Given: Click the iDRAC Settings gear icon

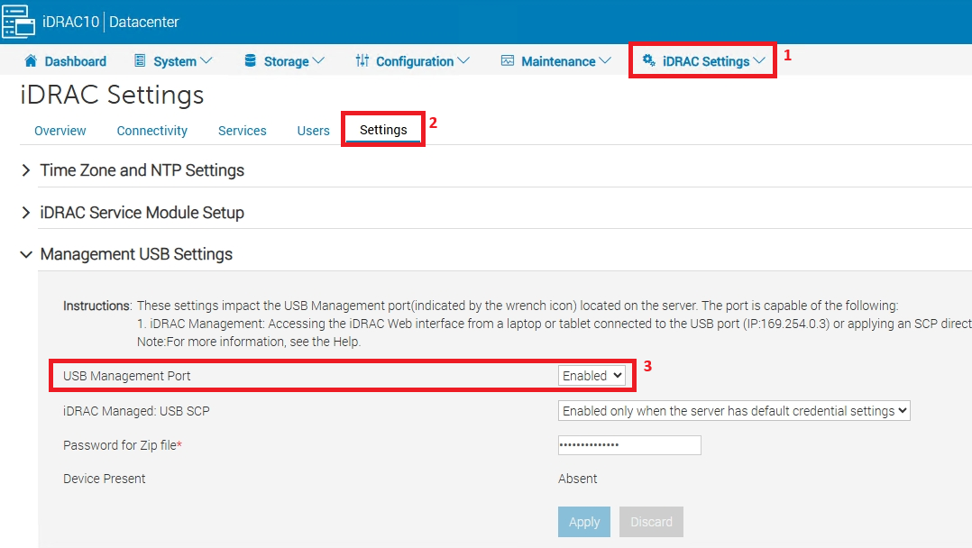Looking at the screenshot, I should pyautogui.click(x=648, y=60).
